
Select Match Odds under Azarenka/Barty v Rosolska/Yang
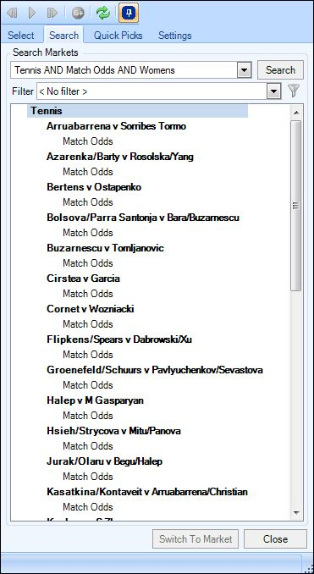click(x=88, y=172)
